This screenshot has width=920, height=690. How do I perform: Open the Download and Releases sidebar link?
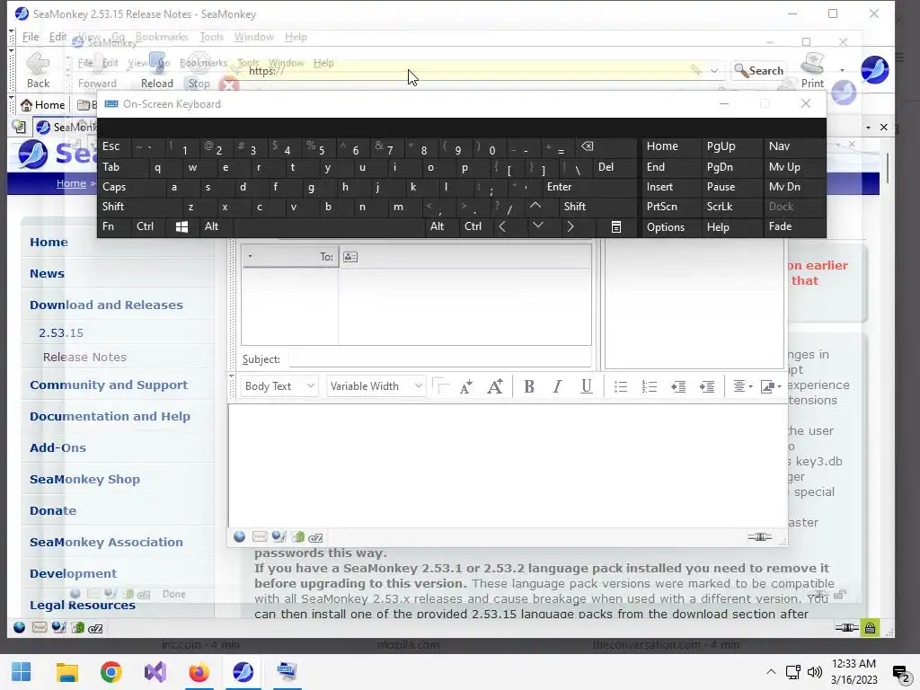coord(106,305)
